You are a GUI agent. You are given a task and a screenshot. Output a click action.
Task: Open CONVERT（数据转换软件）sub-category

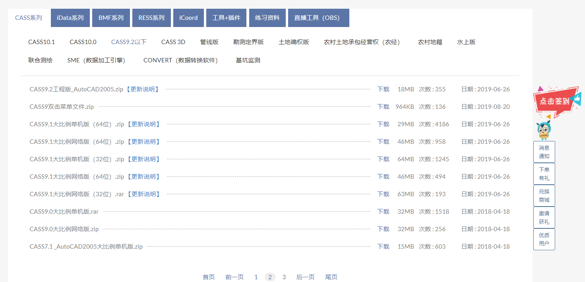(182, 60)
